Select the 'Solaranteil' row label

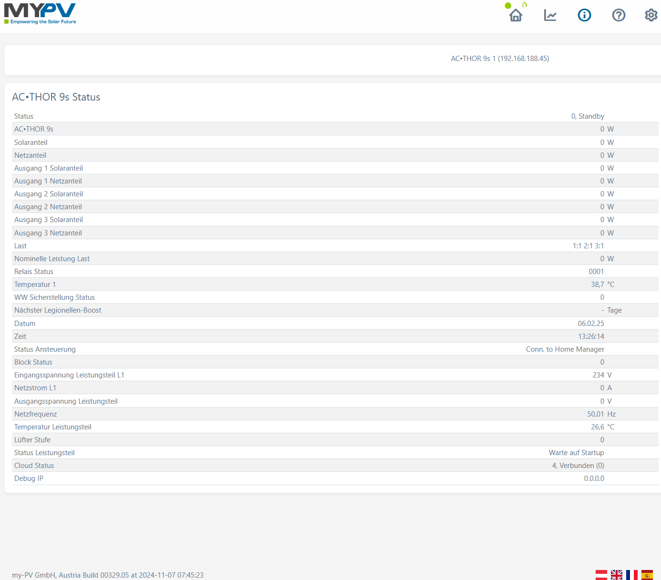tap(31, 142)
